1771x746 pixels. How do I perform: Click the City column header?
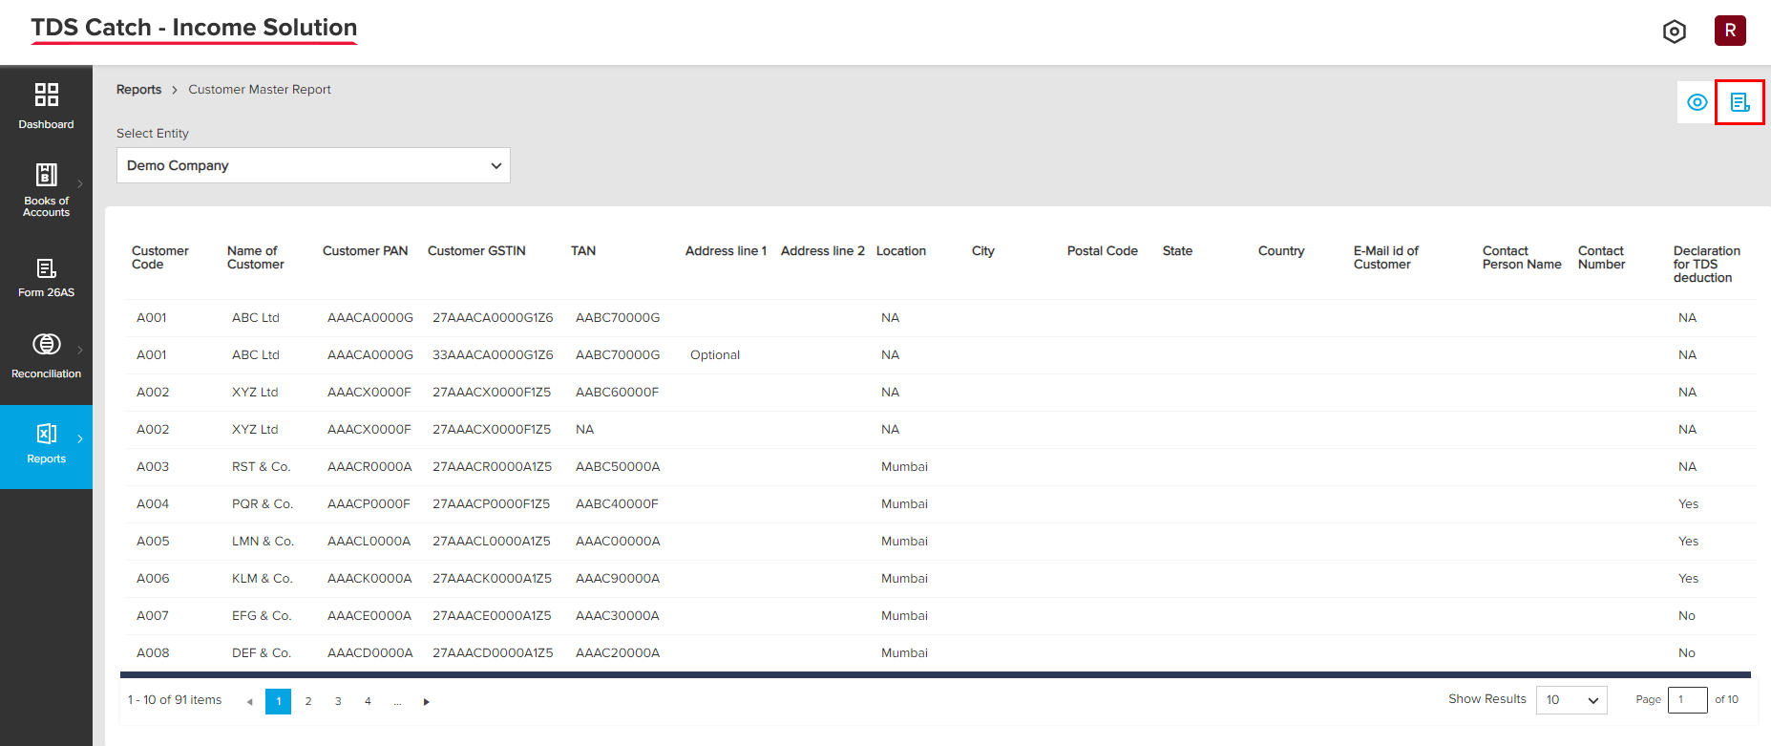(983, 251)
